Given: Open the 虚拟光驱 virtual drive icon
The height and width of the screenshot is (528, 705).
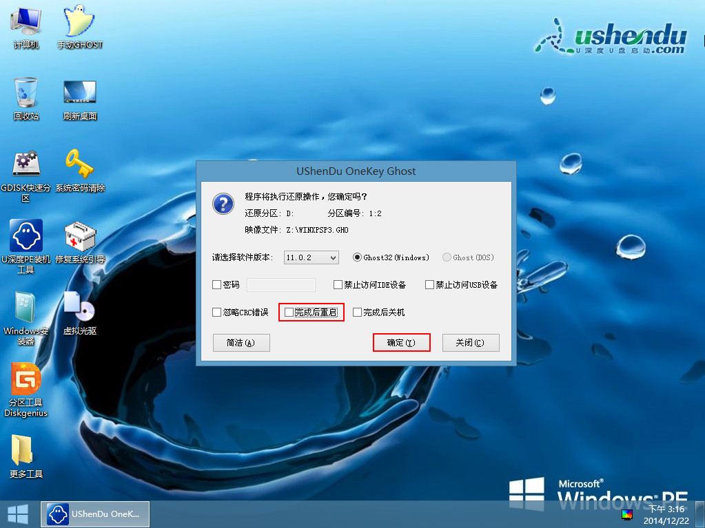Looking at the screenshot, I should tap(80, 308).
